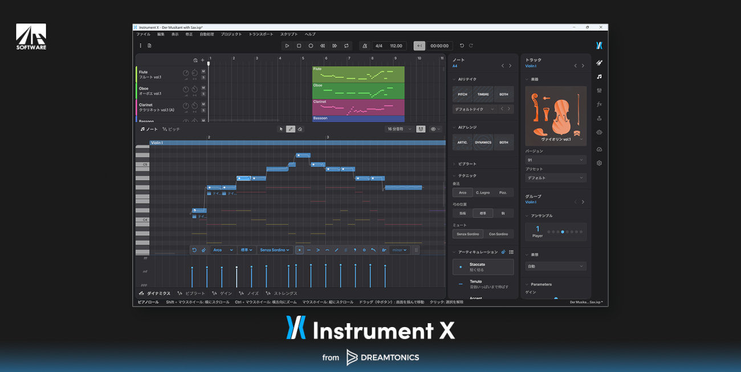Screen dimensions: 741x372
Task: Click the reset arrow in floating toolbar
Action: pyautogui.click(x=194, y=250)
